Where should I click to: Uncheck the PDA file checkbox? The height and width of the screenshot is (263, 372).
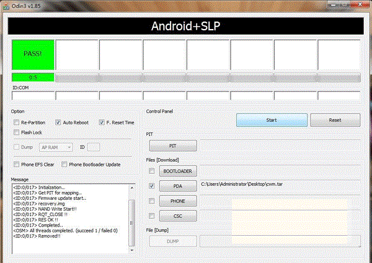152,186
